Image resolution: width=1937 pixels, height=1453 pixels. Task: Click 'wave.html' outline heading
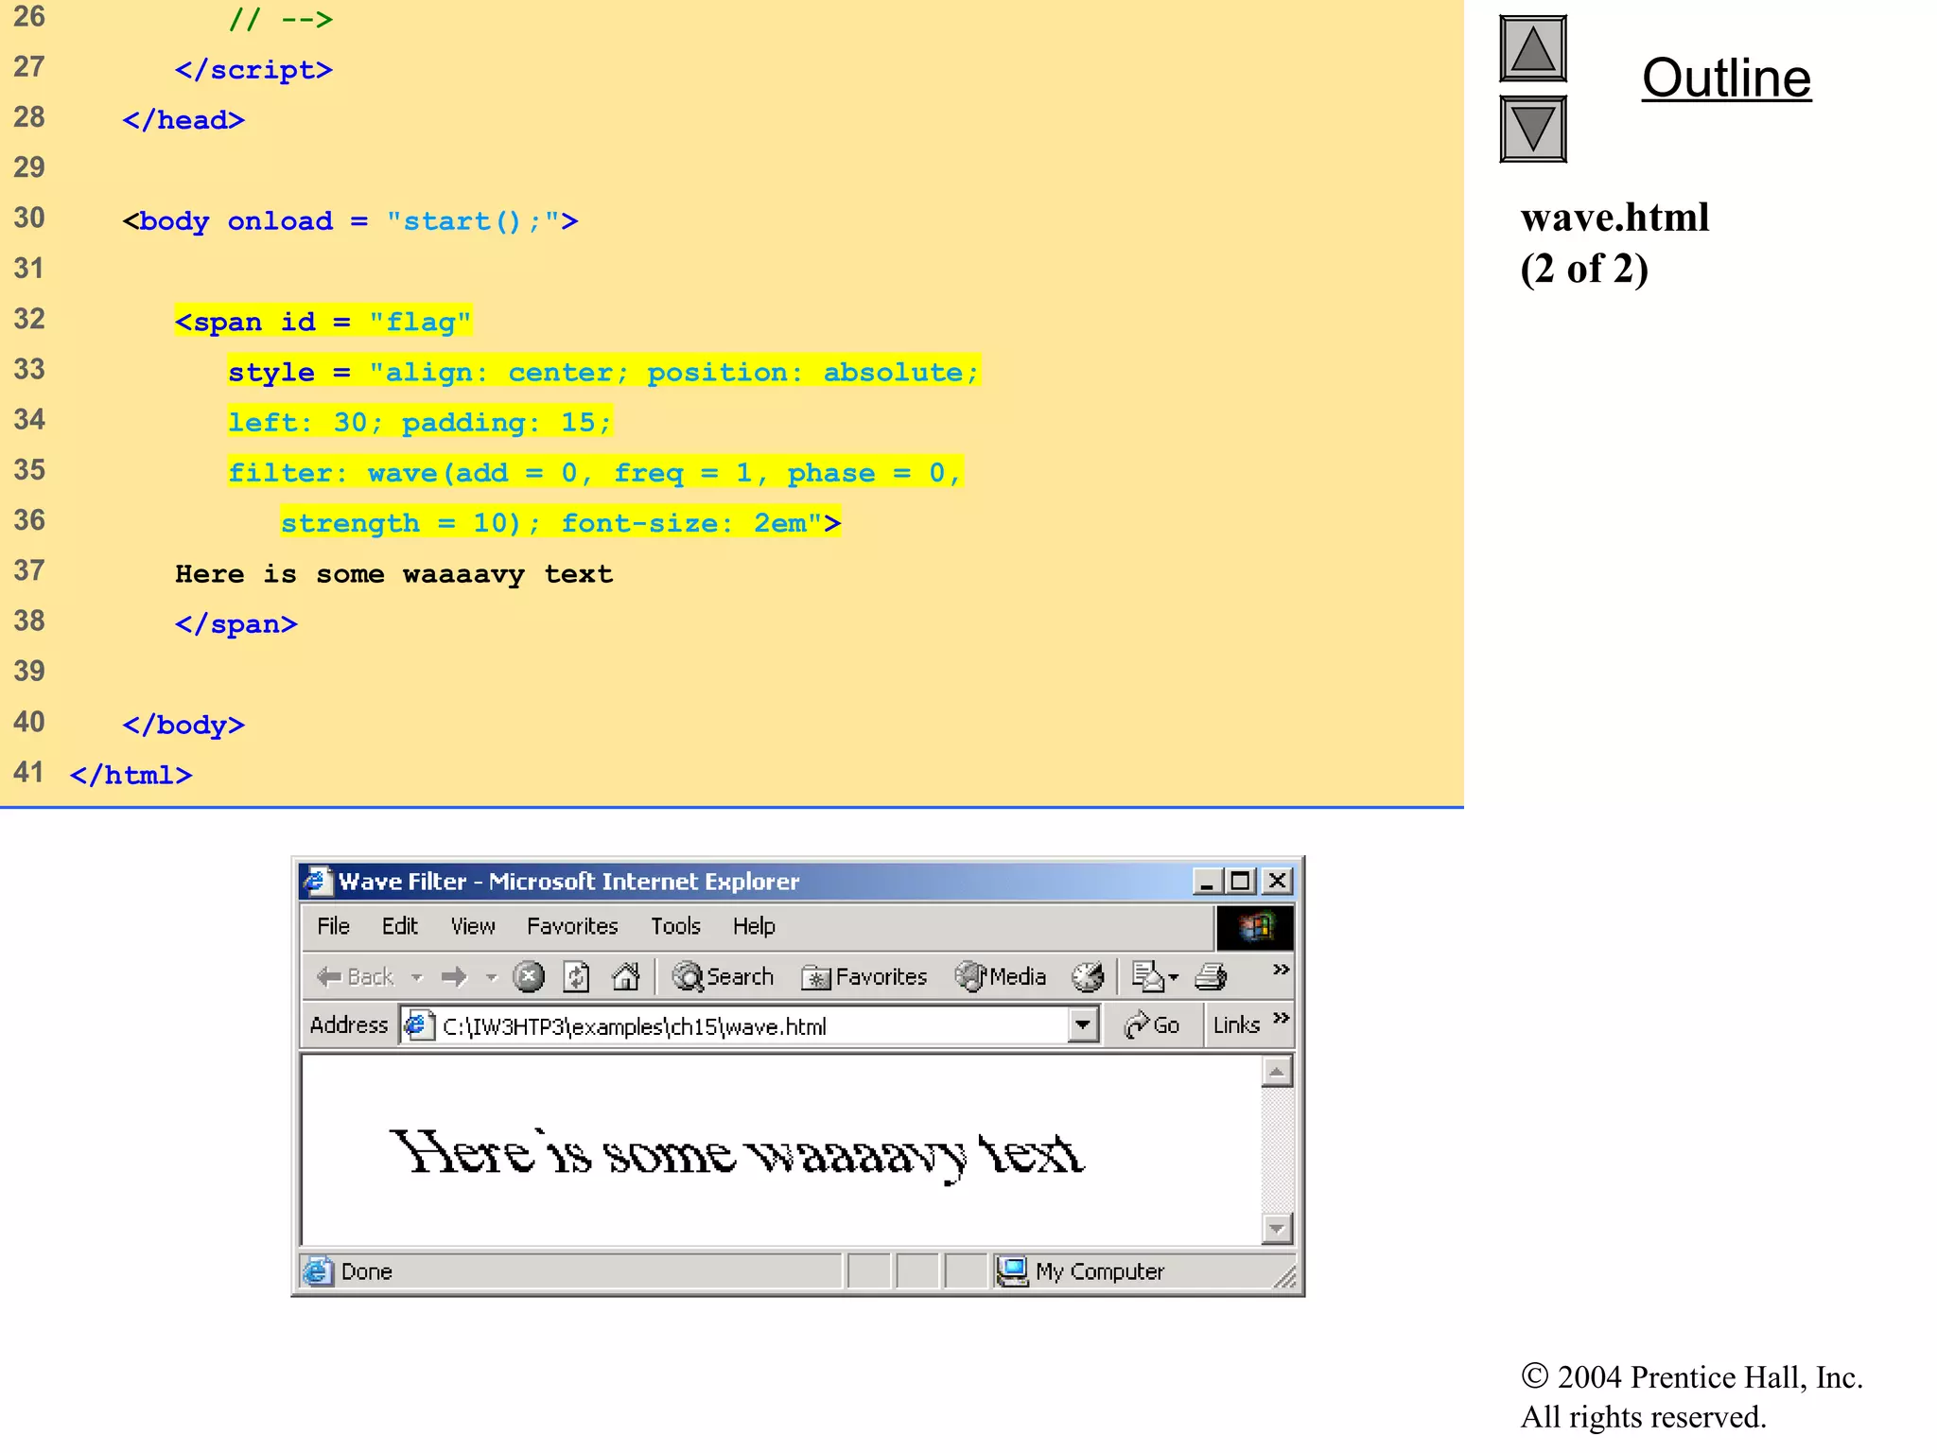(x=1614, y=218)
